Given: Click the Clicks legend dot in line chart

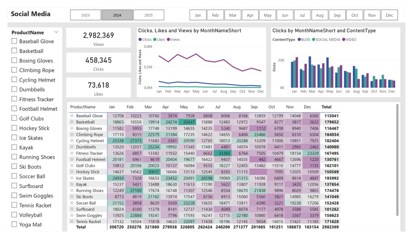Looking at the screenshot, I should [x=140, y=40].
